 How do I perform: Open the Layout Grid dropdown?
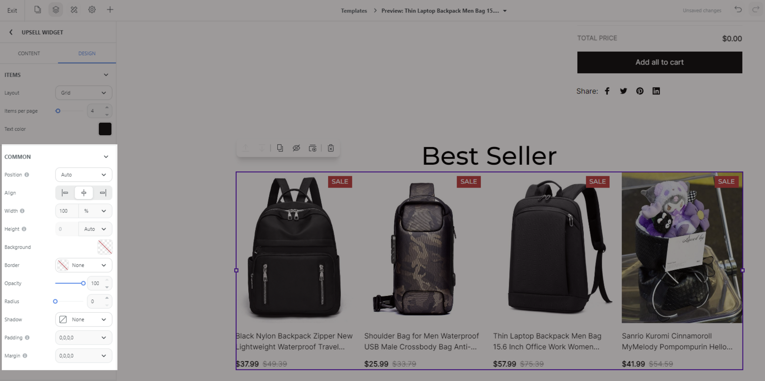pyautogui.click(x=84, y=93)
